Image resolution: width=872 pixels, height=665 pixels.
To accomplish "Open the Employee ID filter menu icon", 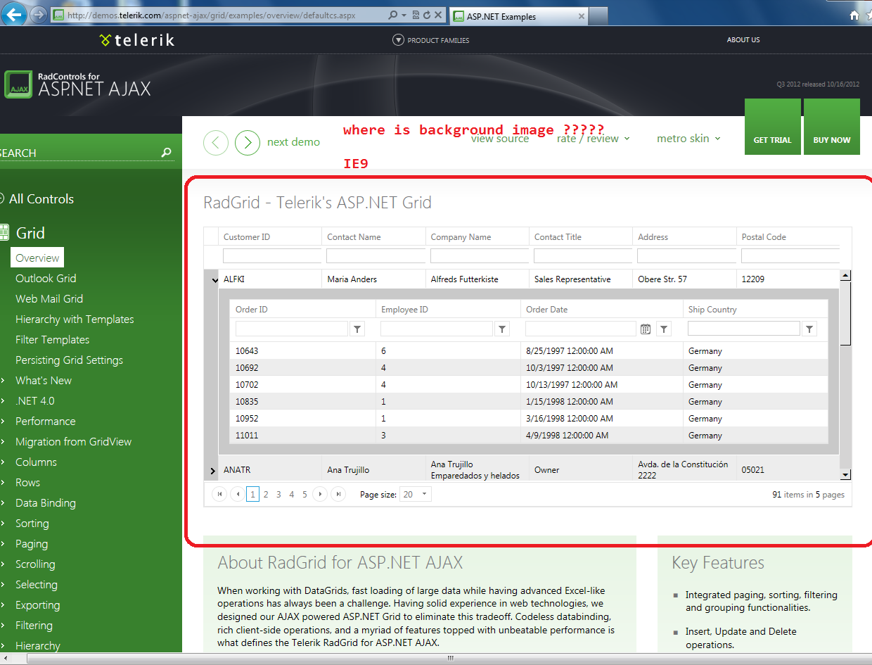I will (x=502, y=329).
